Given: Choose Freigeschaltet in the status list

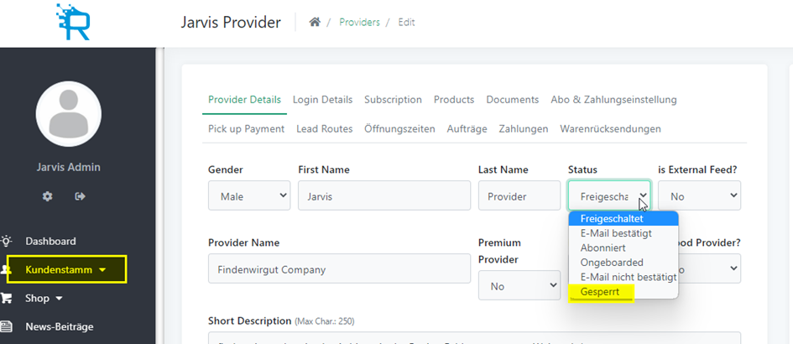Looking at the screenshot, I should point(623,218).
